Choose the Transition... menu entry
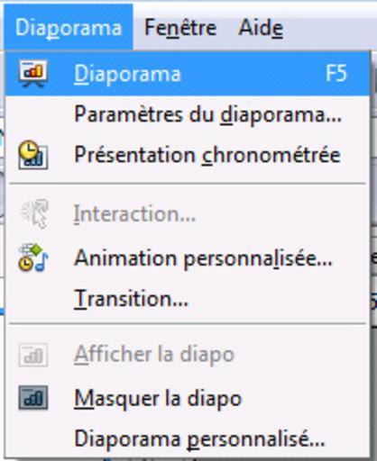The image size is (377, 461). tap(188, 299)
